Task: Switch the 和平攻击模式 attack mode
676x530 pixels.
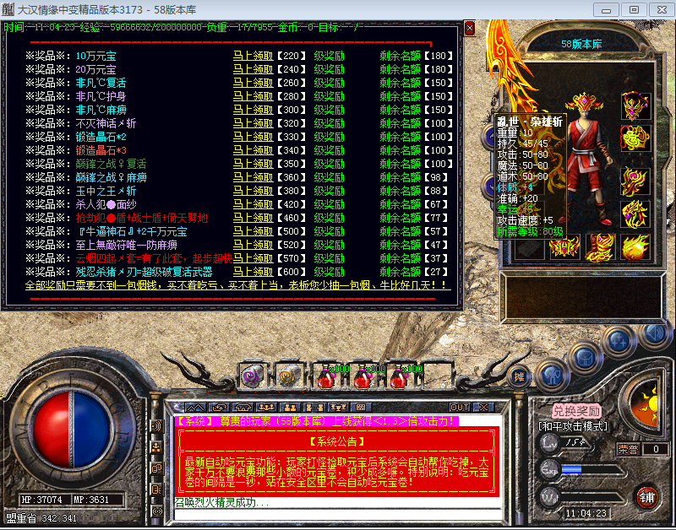Action: coord(573,426)
